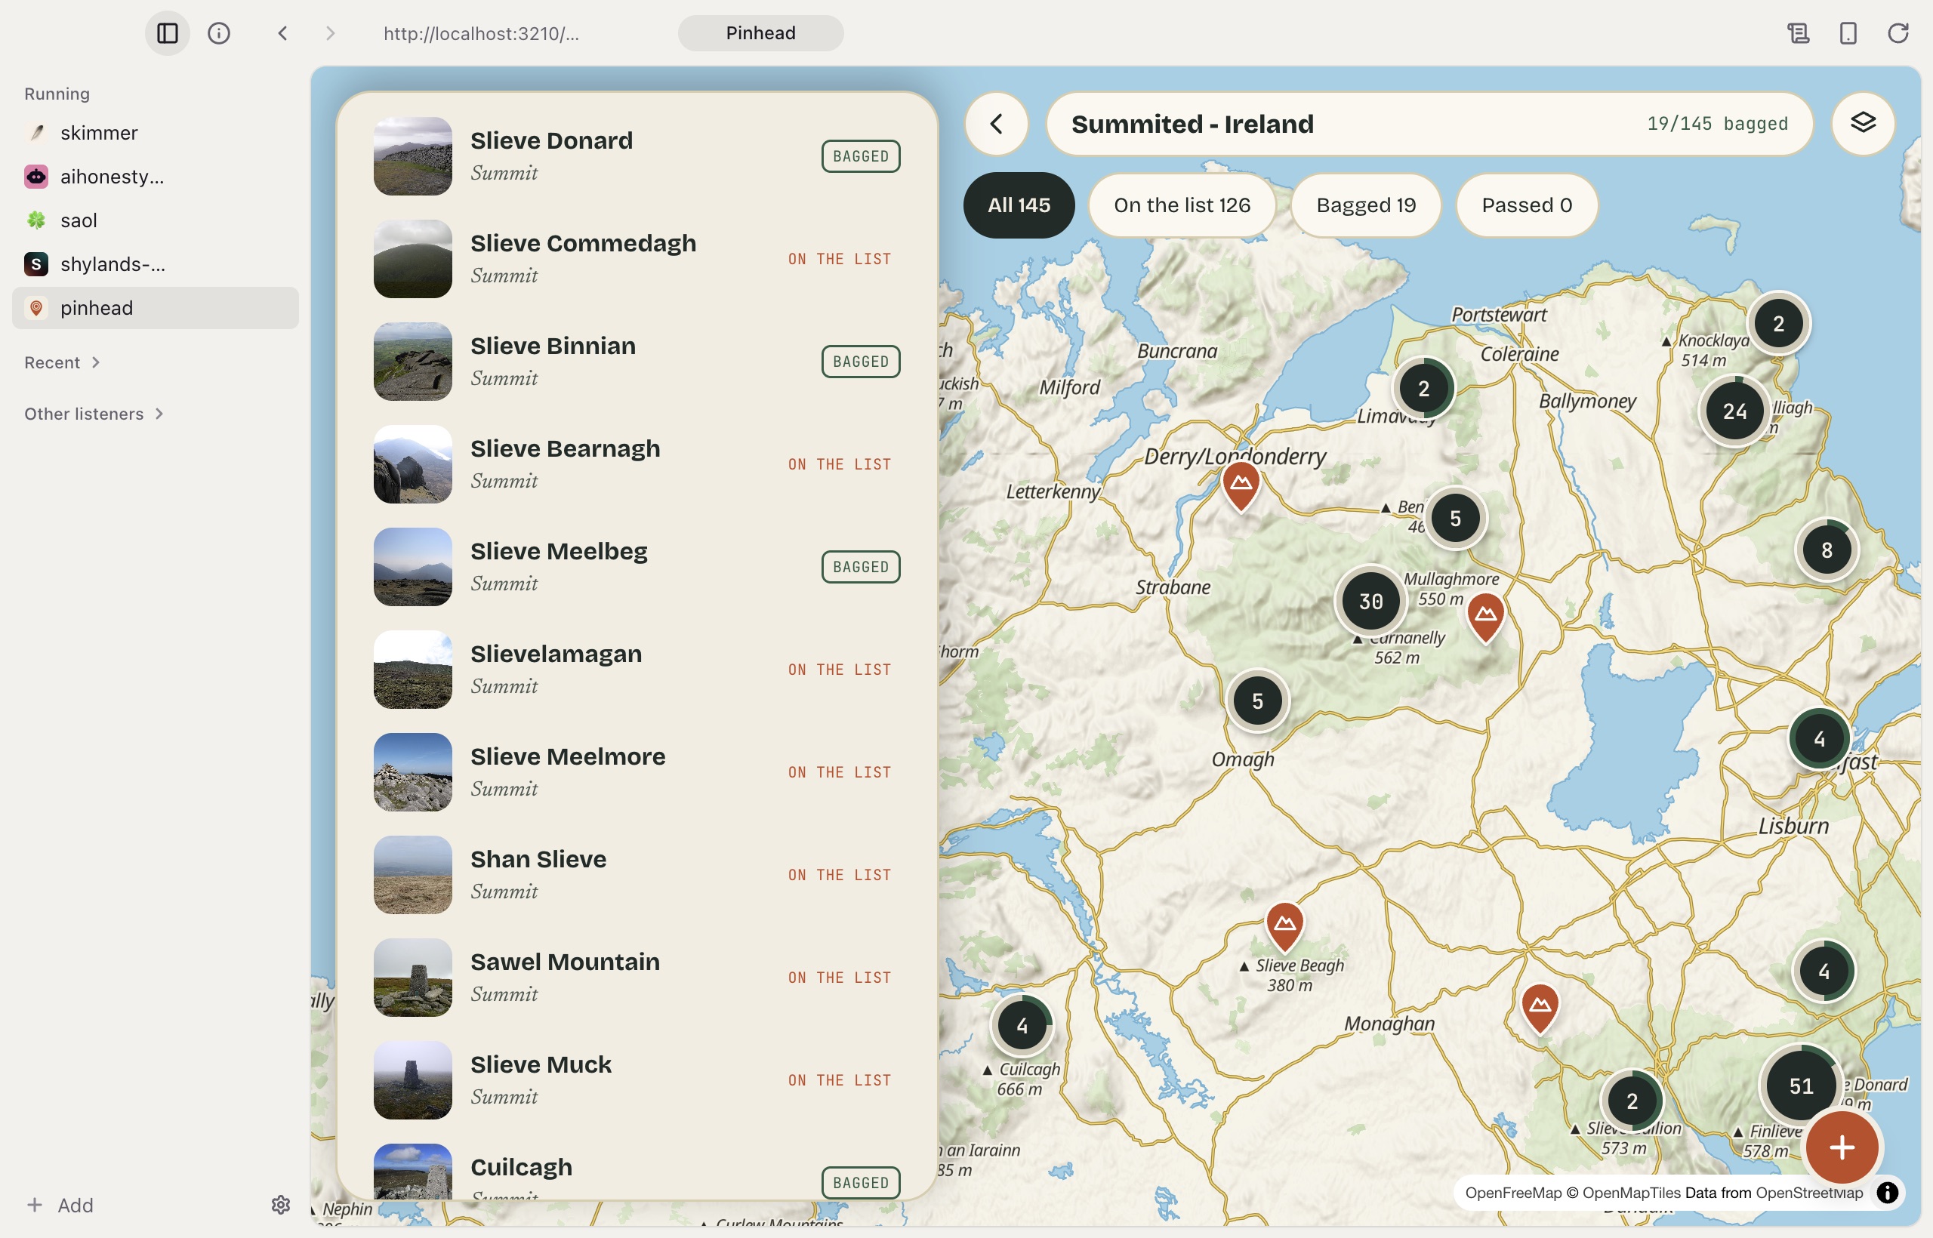Click the OpenFreeMap attribution link
Viewport: 1933px width, 1238px height.
pos(1512,1193)
